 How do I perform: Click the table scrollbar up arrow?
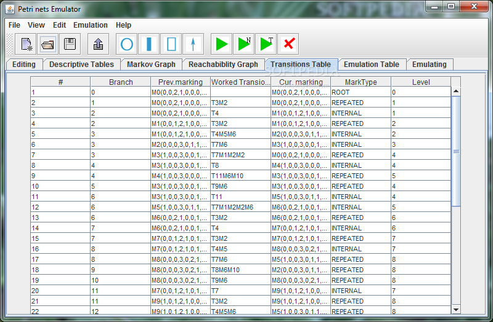456,91
